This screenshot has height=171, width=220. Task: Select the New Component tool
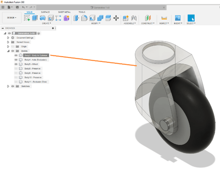point(126,18)
